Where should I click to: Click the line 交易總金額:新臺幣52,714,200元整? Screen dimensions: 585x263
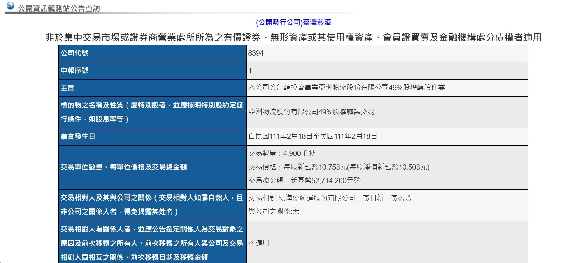305,181
